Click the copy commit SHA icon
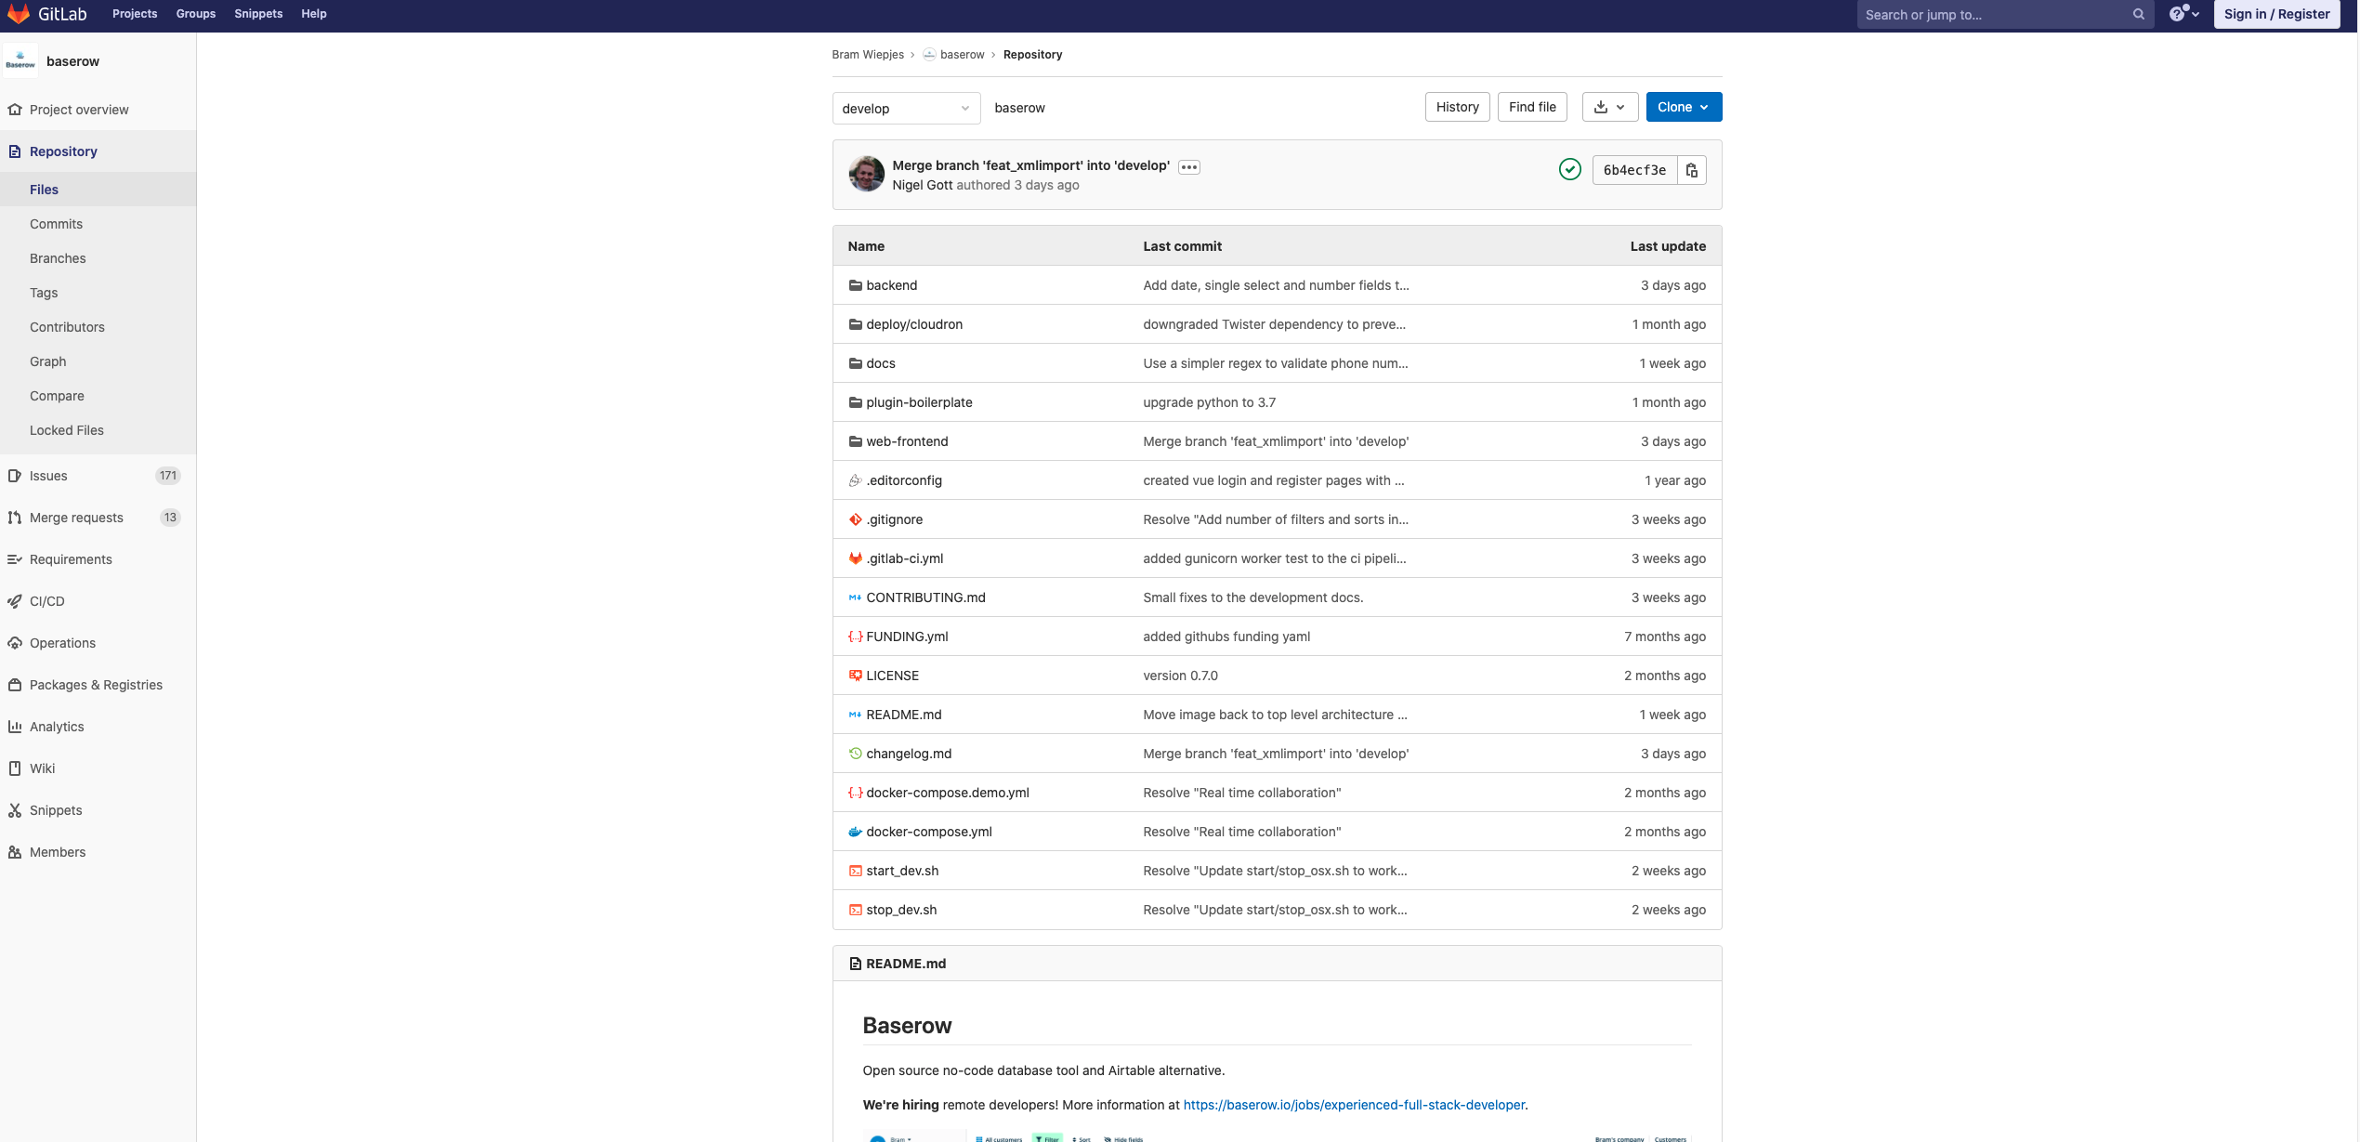This screenshot has width=2360, height=1142. coord(1691,170)
